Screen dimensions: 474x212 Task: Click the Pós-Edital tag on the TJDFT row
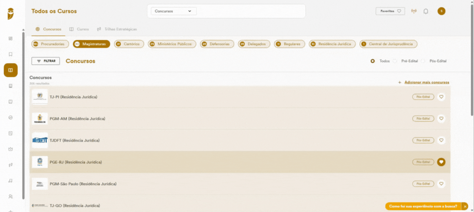coord(423,140)
